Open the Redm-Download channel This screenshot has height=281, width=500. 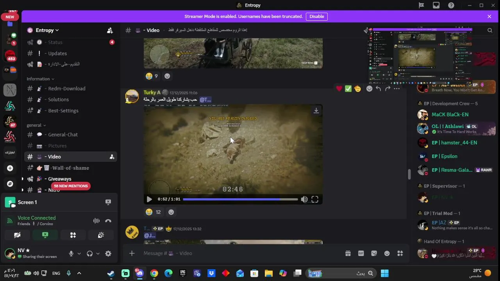pos(70,89)
